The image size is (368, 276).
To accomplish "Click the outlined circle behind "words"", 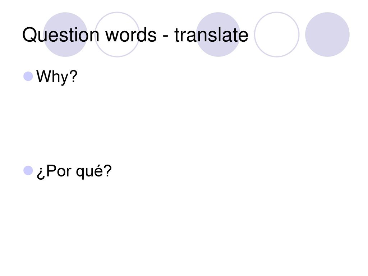I will click(117, 34).
